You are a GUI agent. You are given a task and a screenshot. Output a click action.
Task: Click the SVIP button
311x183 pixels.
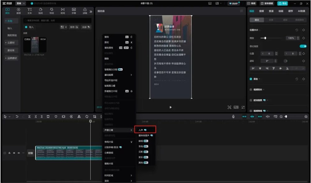pyautogui.click(x=234, y=3)
